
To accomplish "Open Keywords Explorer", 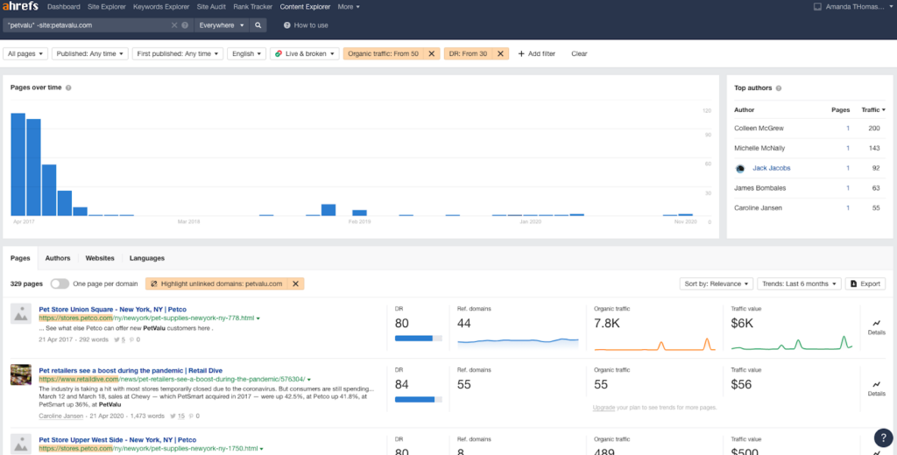I will coord(161,7).
